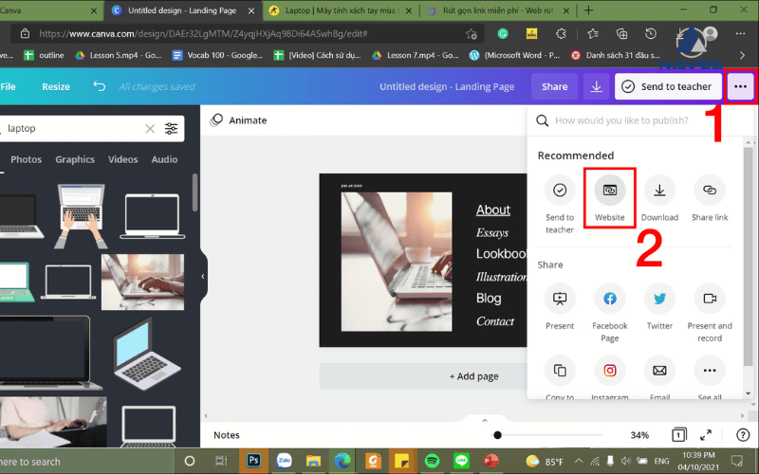Select Website publish option
The height and width of the screenshot is (474, 759).
pos(609,198)
